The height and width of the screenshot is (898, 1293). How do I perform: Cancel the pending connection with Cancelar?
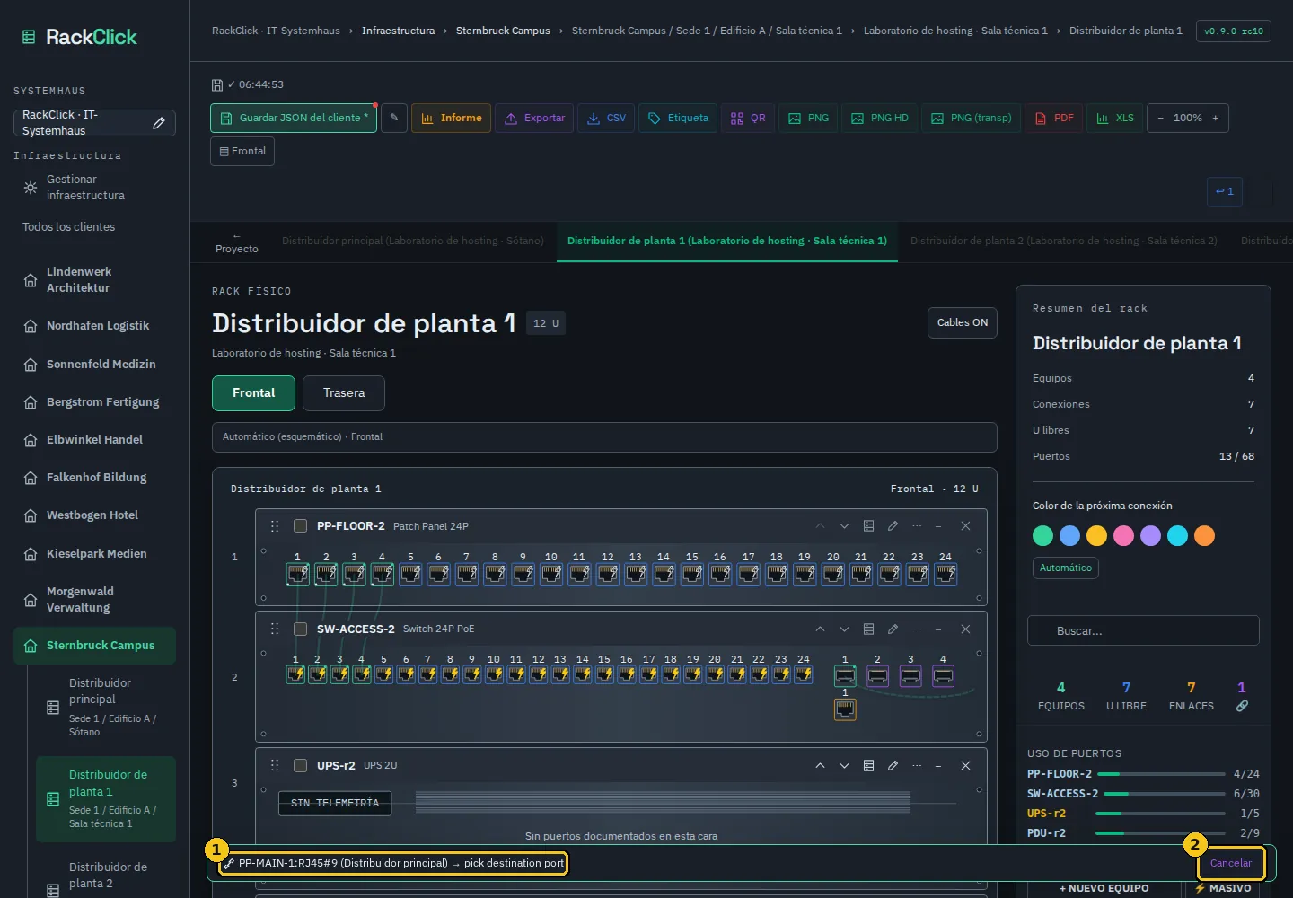click(x=1231, y=864)
